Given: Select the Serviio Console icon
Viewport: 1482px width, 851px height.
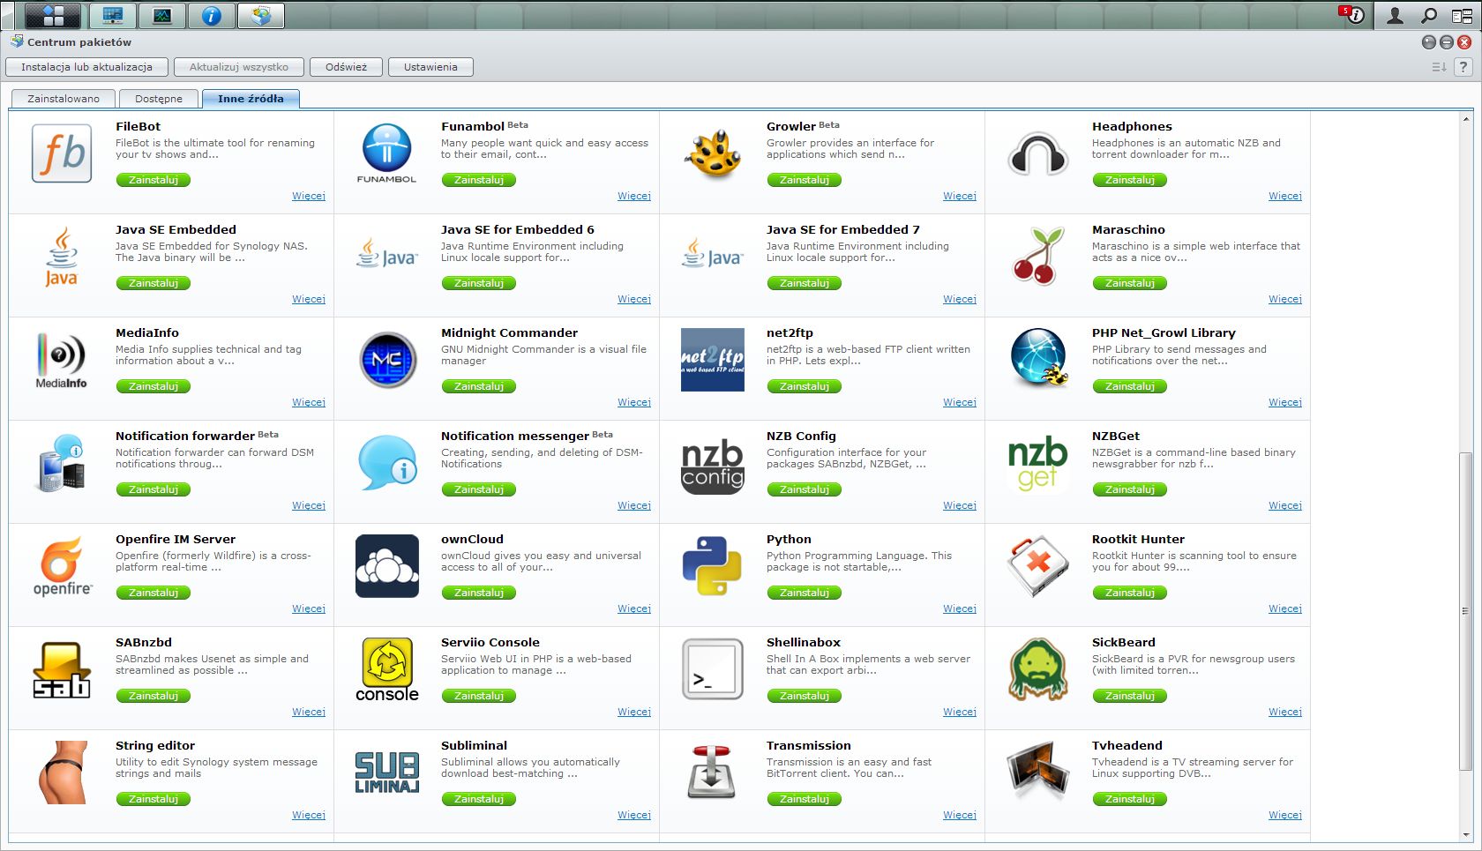Looking at the screenshot, I should [x=387, y=670].
